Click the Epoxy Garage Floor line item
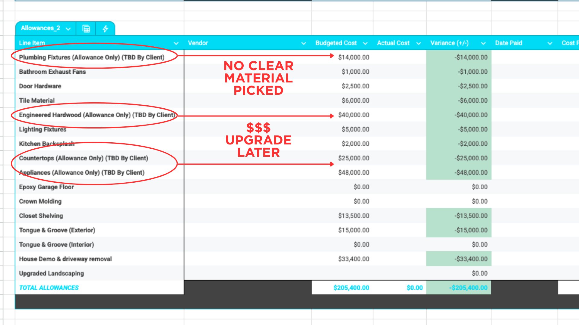579x325 pixels. click(x=46, y=187)
